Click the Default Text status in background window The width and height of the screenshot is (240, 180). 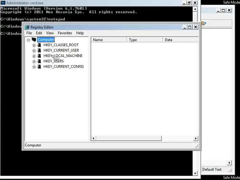tap(212, 169)
